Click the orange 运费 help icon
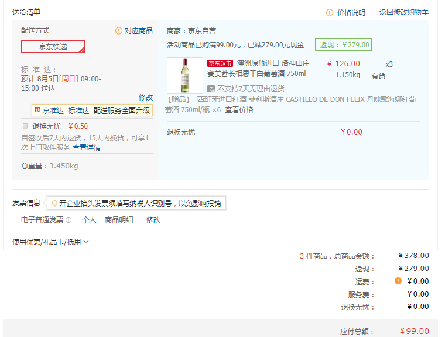The height and width of the screenshot is (337, 445). click(398, 281)
